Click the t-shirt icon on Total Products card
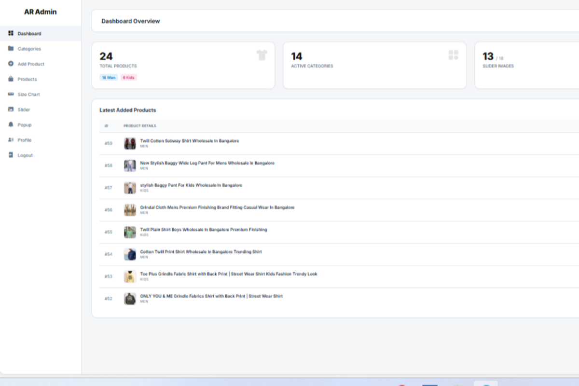The image size is (579, 386). click(262, 55)
